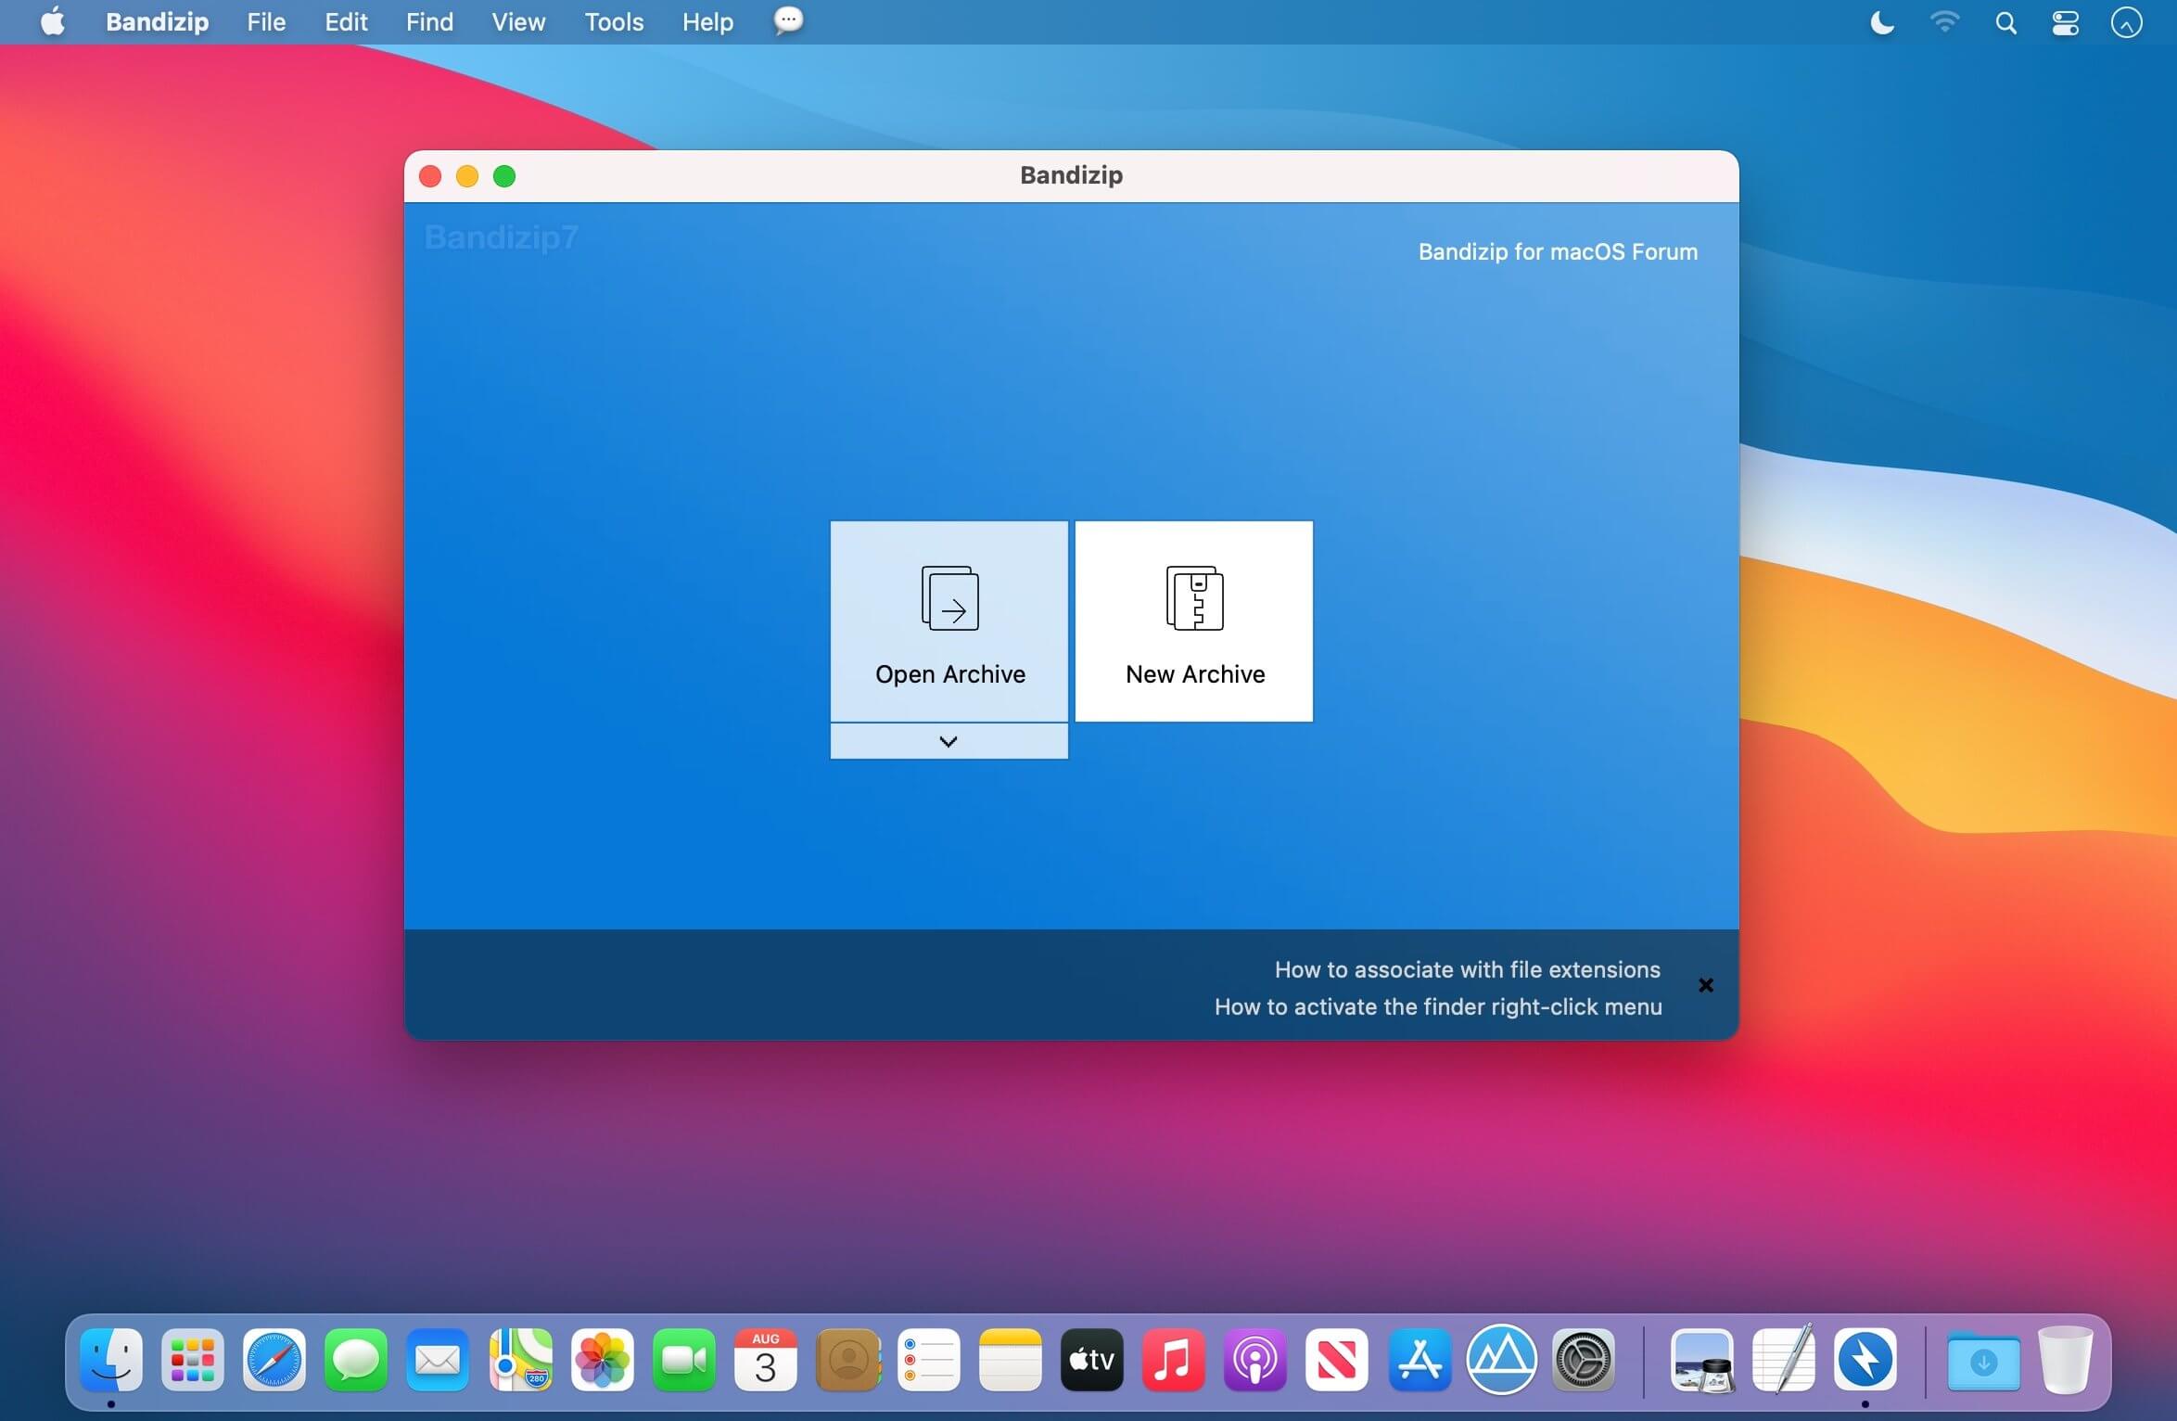This screenshot has width=2177, height=1421.
Task: Click the New Archive zipper icon
Action: [1194, 598]
